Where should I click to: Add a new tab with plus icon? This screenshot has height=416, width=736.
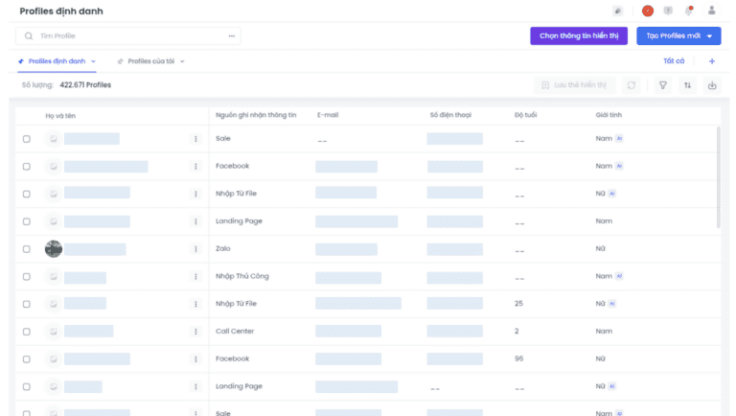(x=711, y=61)
